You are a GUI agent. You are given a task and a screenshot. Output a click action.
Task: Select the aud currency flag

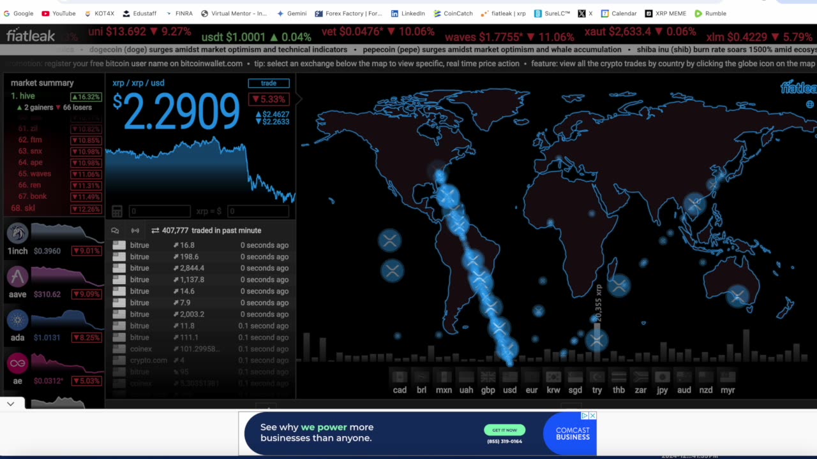[684, 377]
